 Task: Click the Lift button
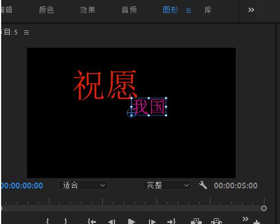[197, 221]
